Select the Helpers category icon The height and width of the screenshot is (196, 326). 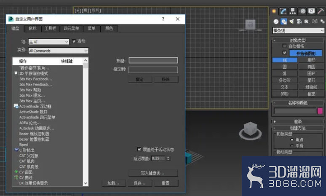307,21
